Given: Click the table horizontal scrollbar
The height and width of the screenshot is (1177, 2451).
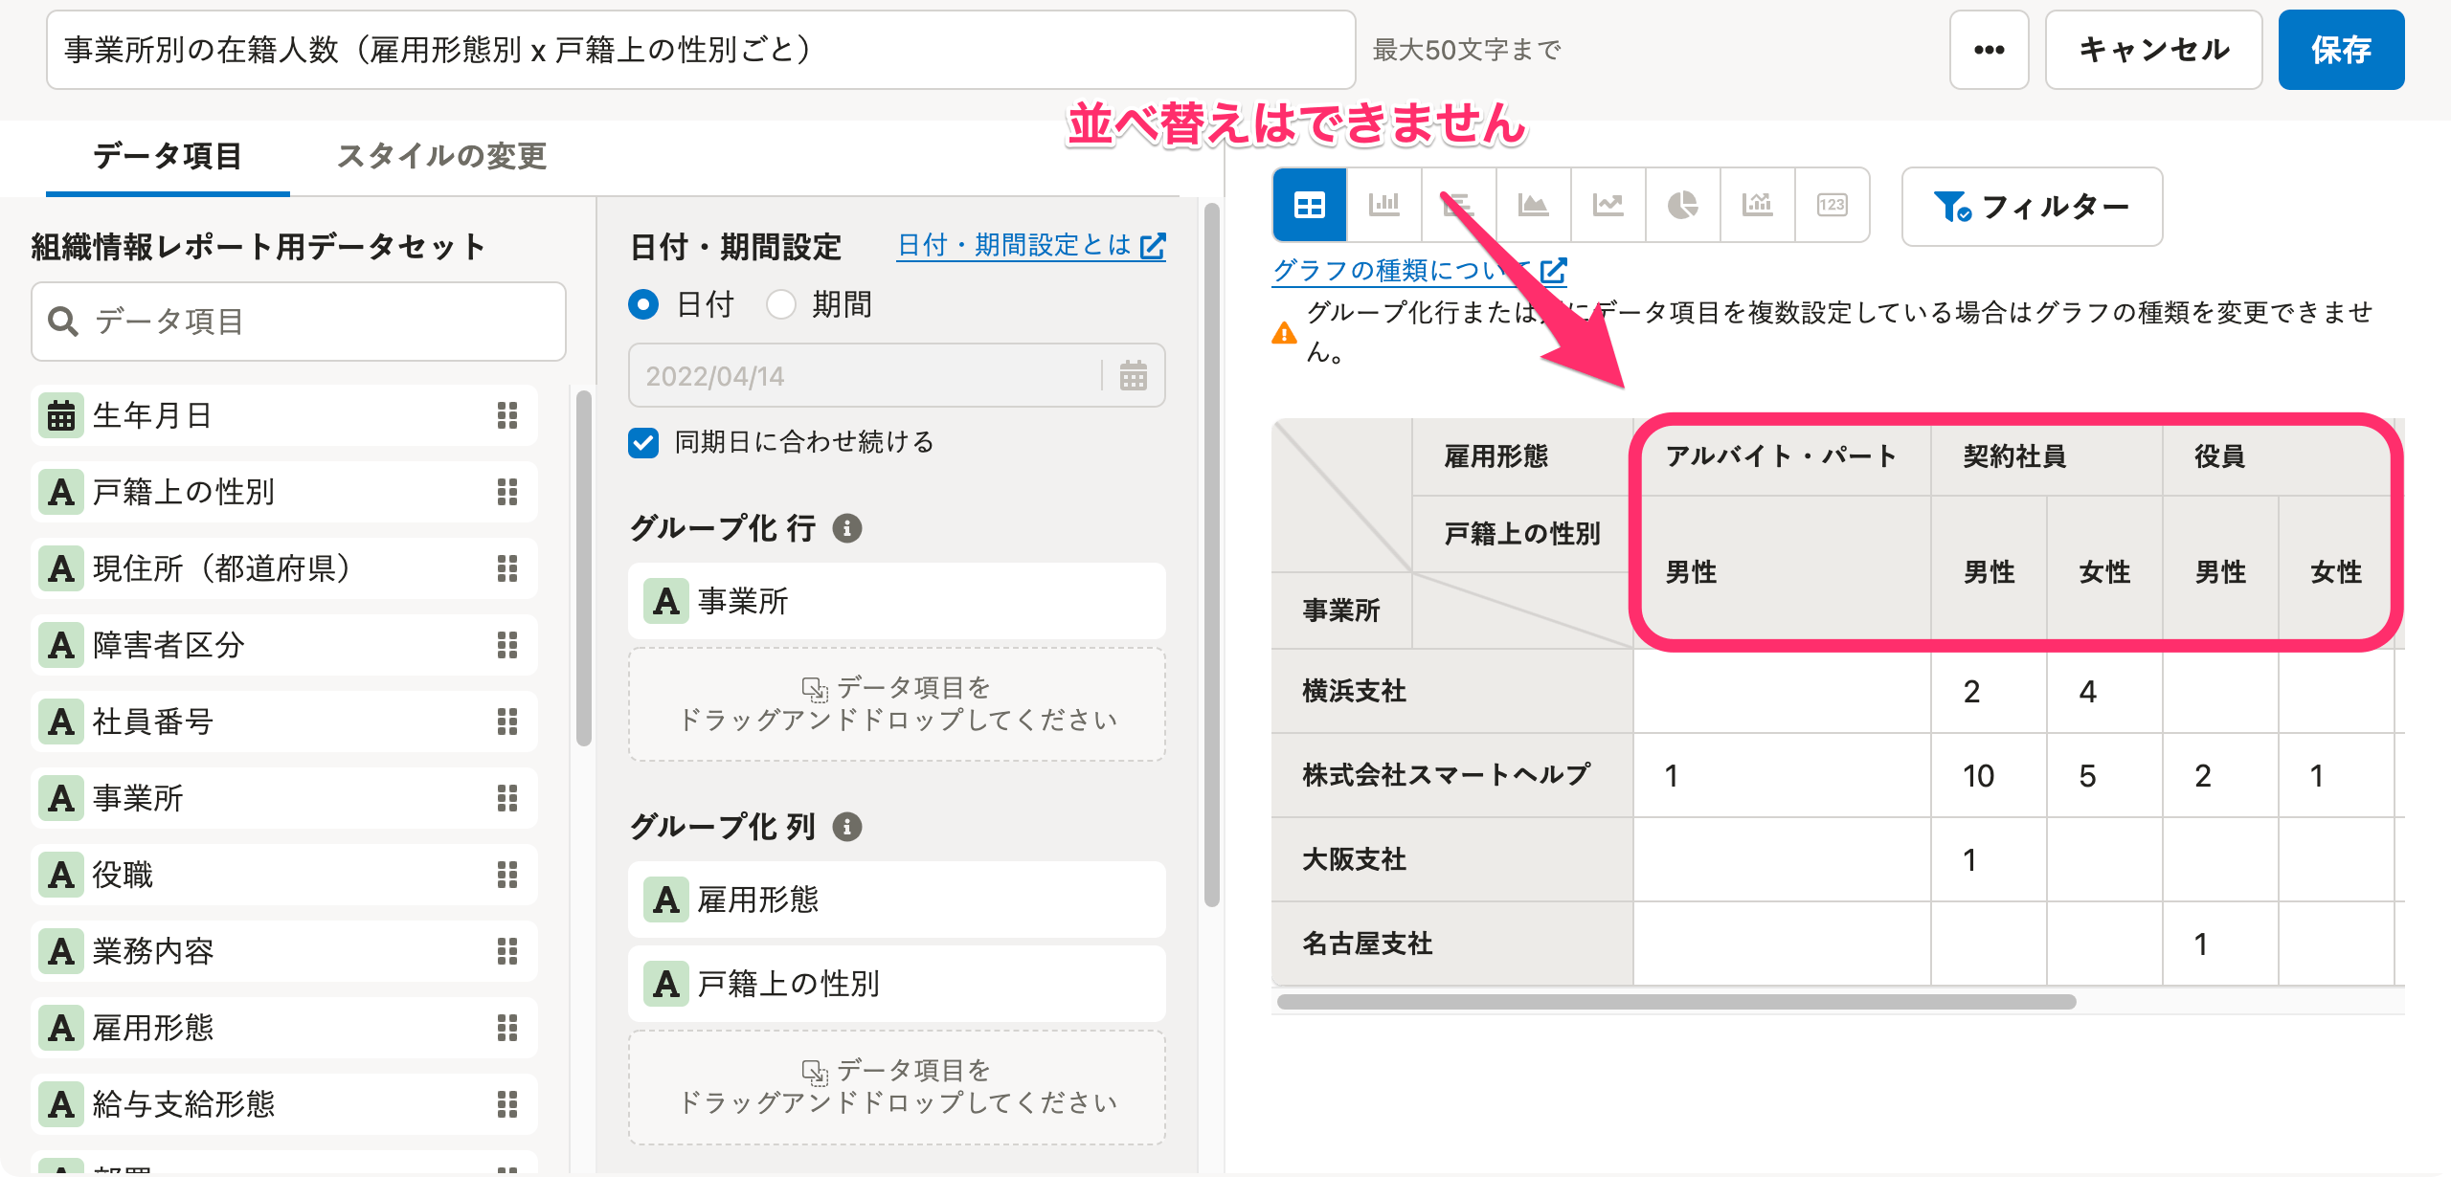Looking at the screenshot, I should [x=1675, y=1002].
